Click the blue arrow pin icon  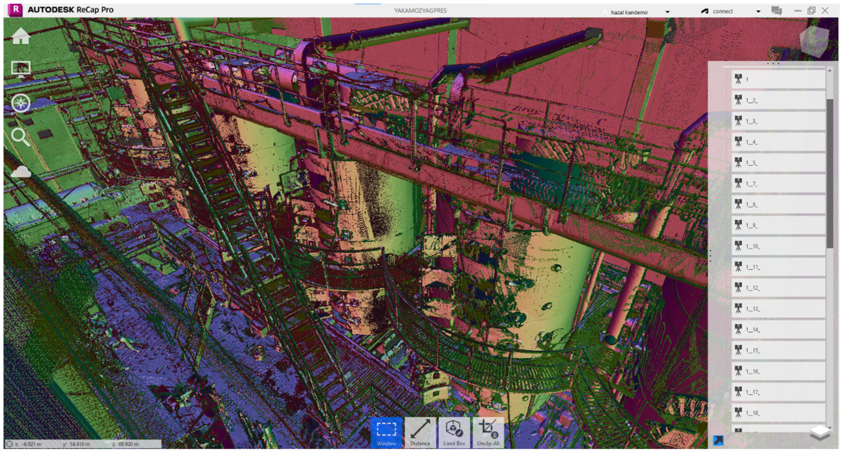click(718, 441)
